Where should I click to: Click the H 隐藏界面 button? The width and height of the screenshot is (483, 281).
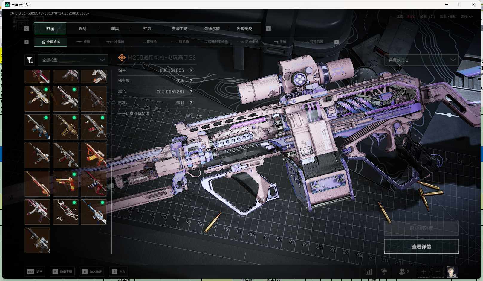tap(63, 271)
